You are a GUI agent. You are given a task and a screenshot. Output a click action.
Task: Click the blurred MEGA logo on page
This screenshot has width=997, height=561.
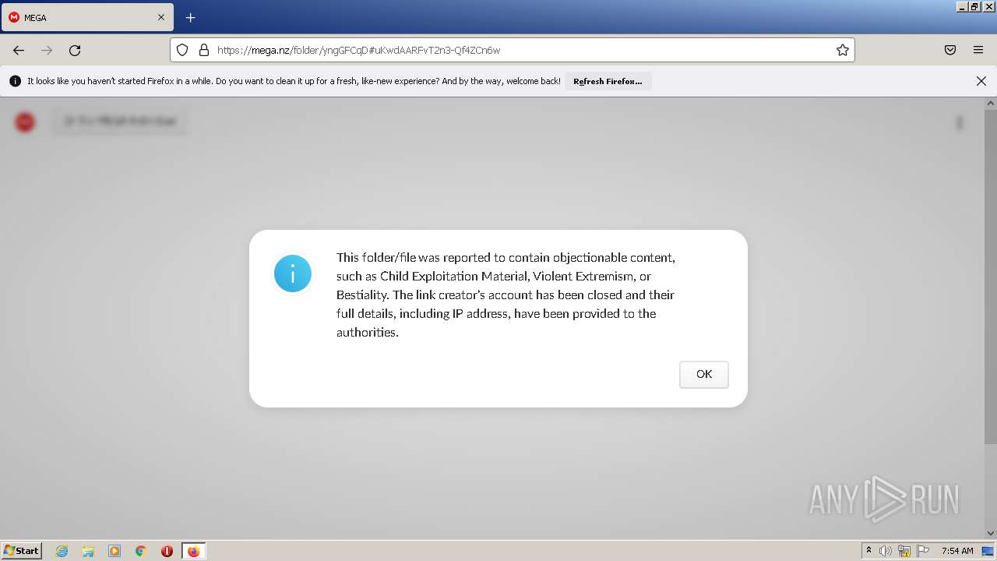[25, 122]
